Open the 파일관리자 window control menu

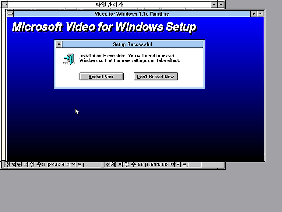4,4
